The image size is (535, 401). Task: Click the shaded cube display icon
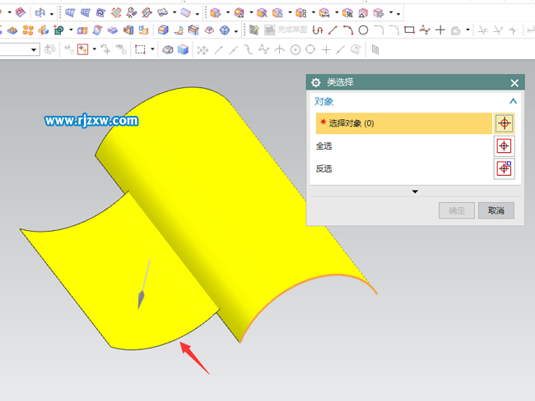(x=183, y=49)
